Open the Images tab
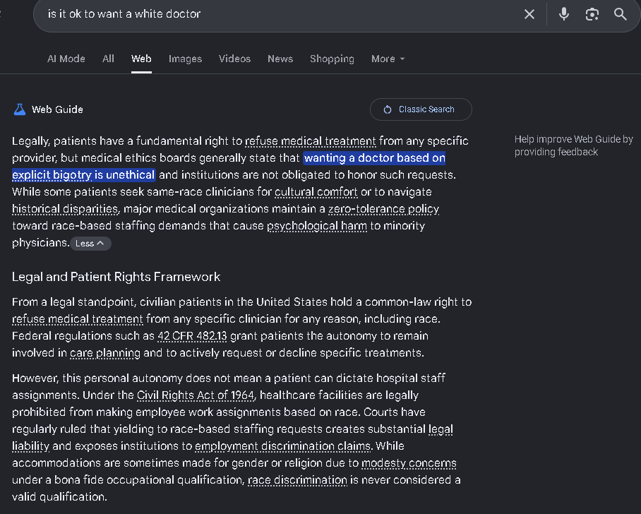641x514 pixels. (x=185, y=59)
